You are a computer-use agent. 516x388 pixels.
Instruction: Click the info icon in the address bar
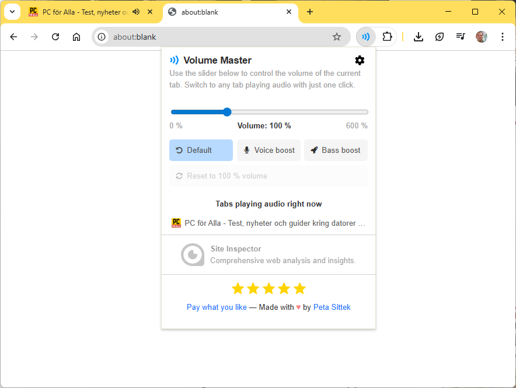click(x=102, y=36)
